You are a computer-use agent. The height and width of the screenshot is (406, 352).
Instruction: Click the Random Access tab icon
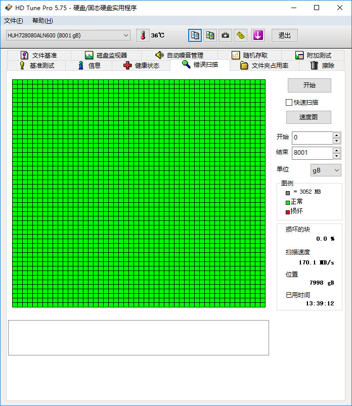pos(236,55)
